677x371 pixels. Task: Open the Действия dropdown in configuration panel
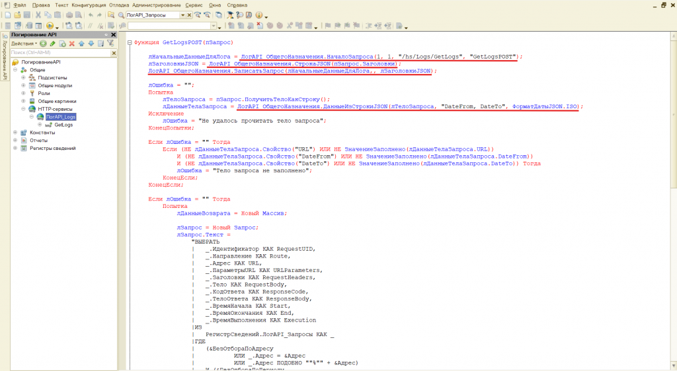(x=24, y=44)
